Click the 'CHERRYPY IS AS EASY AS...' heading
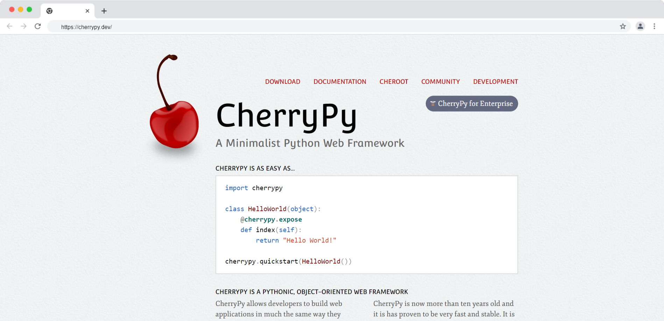664x321 pixels. 255,168
